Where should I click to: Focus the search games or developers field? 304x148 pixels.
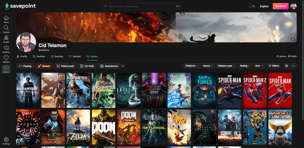pos(142,6)
